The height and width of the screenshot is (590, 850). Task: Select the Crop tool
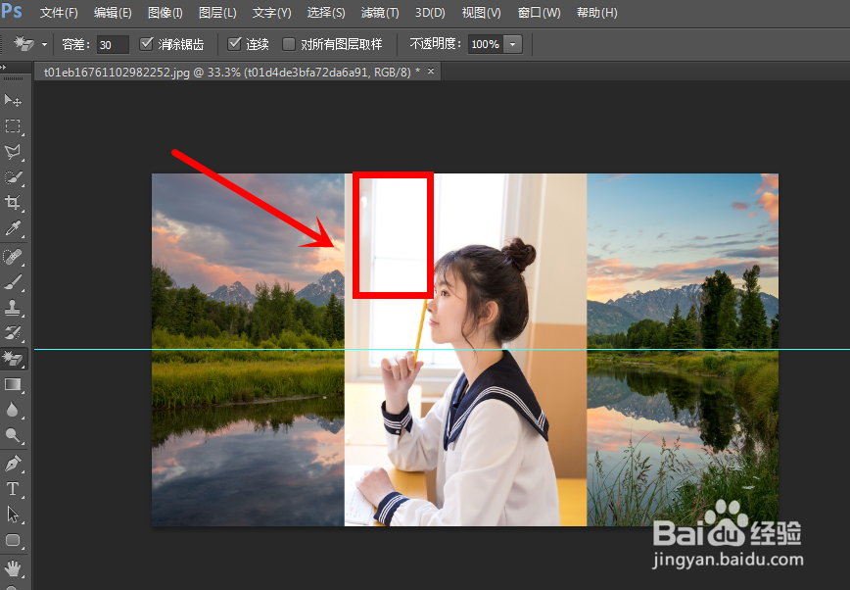coord(14,203)
